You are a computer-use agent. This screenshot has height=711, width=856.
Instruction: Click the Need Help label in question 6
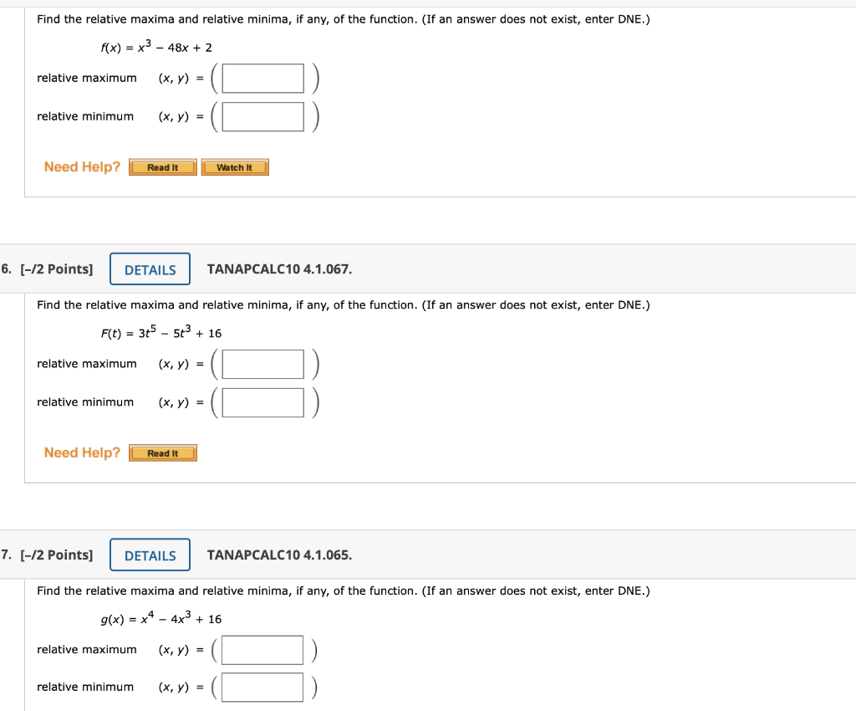81,453
